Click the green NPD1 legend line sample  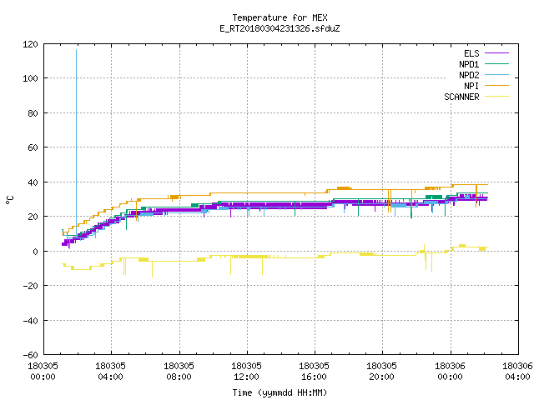(x=496, y=63)
